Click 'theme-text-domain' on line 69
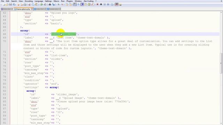The image size is (223, 125). pyautogui.click(x=91, y=38)
